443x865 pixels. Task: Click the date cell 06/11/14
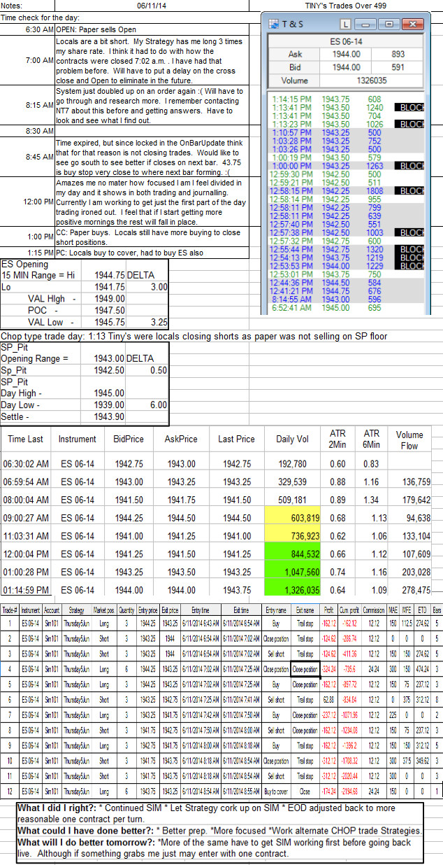pyautogui.click(x=152, y=5)
